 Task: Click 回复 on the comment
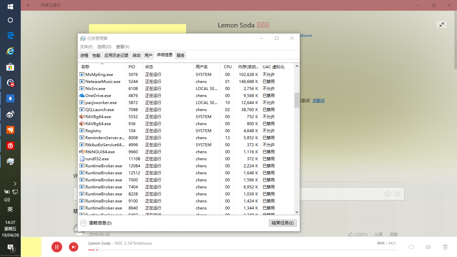tap(394, 235)
